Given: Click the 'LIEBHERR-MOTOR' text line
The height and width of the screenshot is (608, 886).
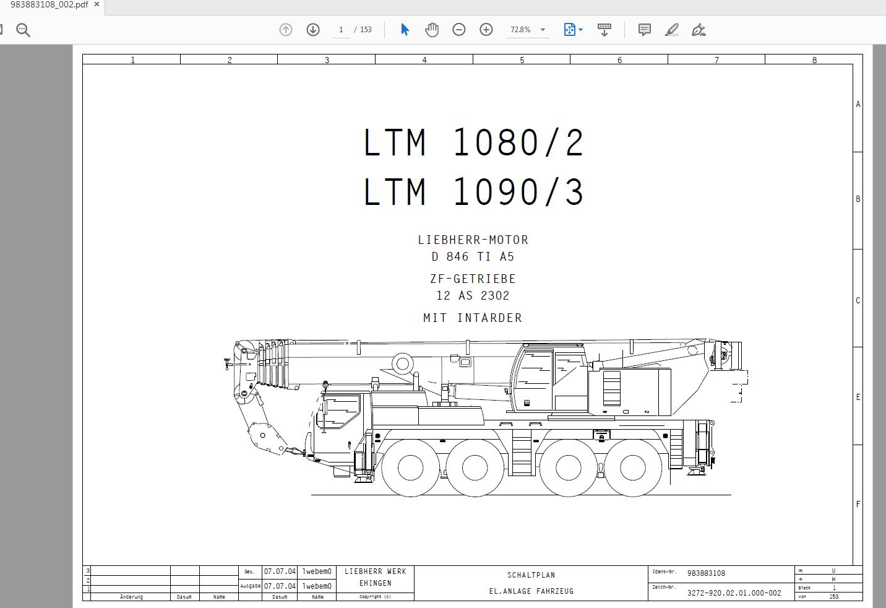Looking at the screenshot, I should [x=473, y=240].
